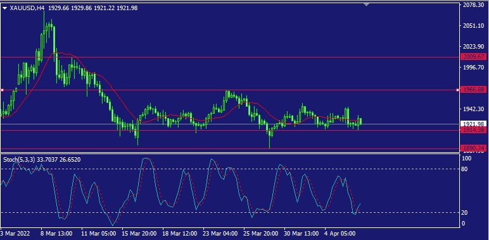Select the 1966.88 red price label
489x240 pixels.
point(473,90)
